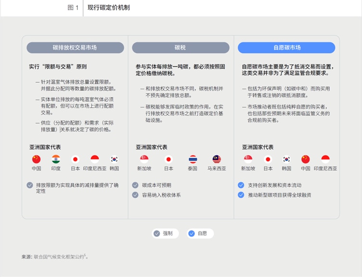Click the Malaysia flag icon
The width and height of the screenshot is (362, 277).
pyautogui.click(x=217, y=159)
